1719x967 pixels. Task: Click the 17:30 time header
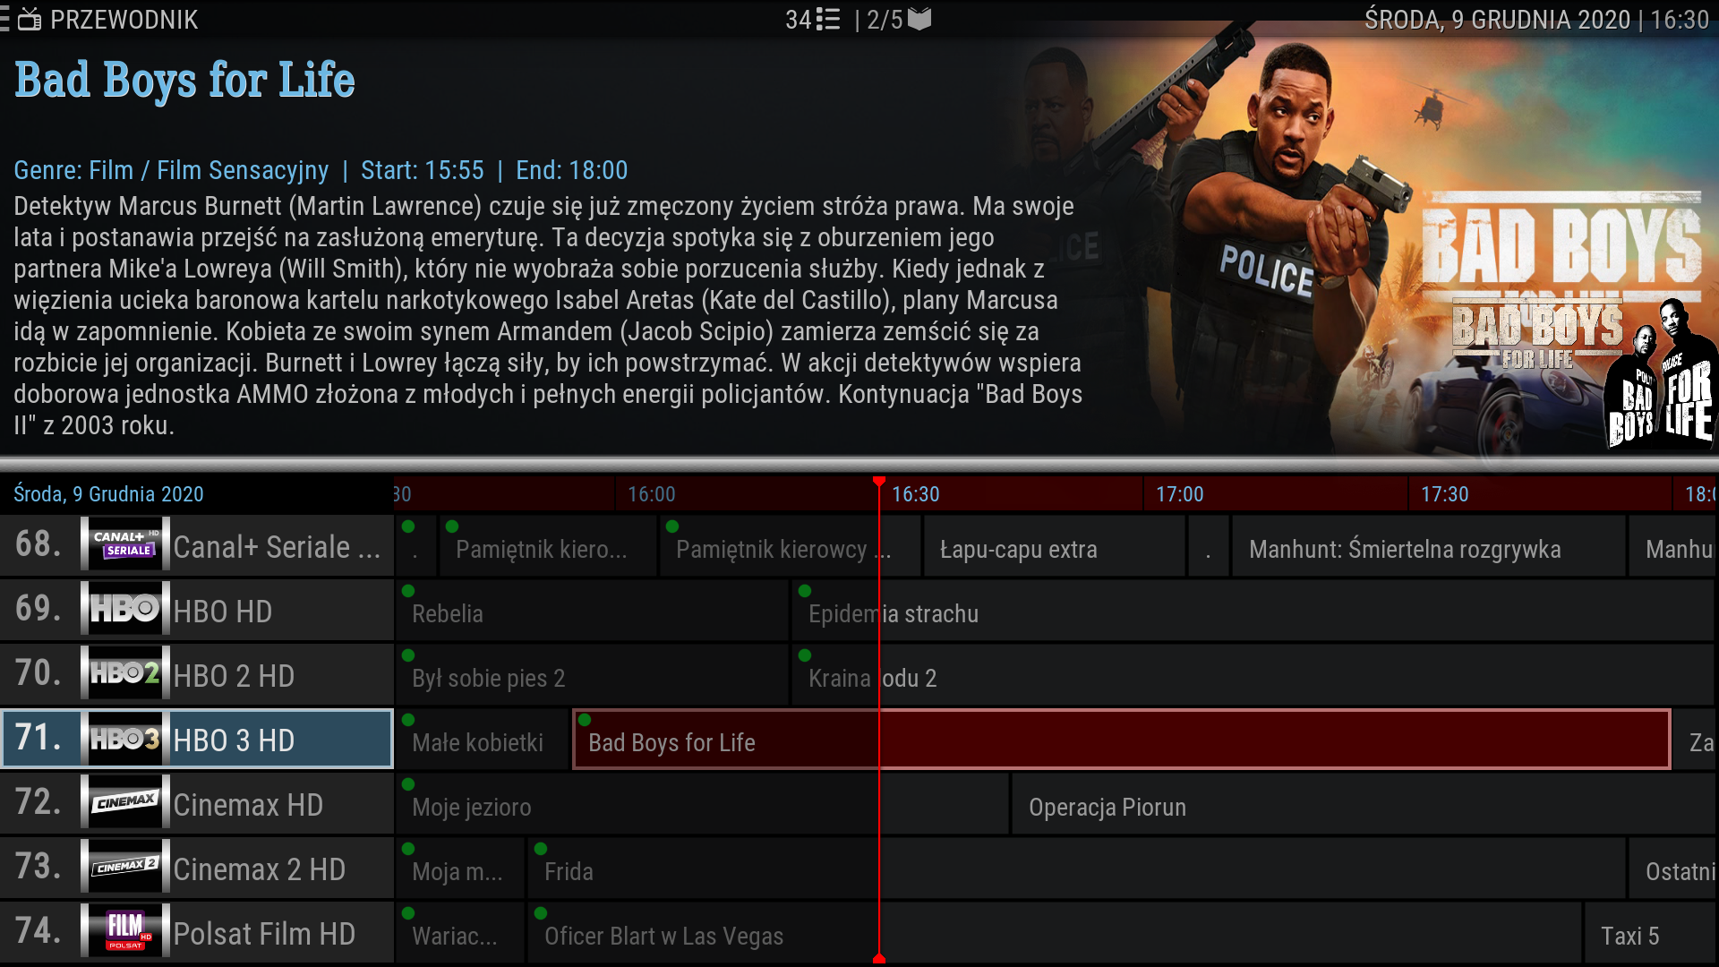coord(1444,494)
